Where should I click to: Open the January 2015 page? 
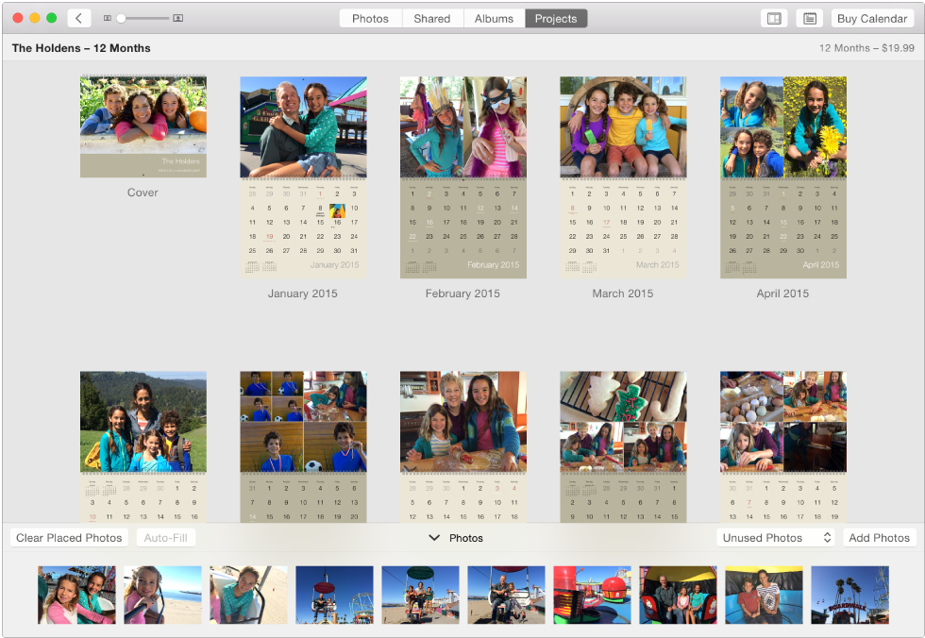click(302, 177)
